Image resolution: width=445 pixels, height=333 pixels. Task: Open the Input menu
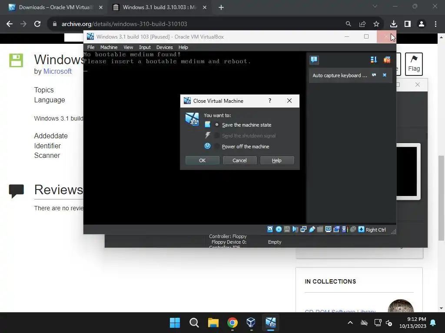[145, 47]
